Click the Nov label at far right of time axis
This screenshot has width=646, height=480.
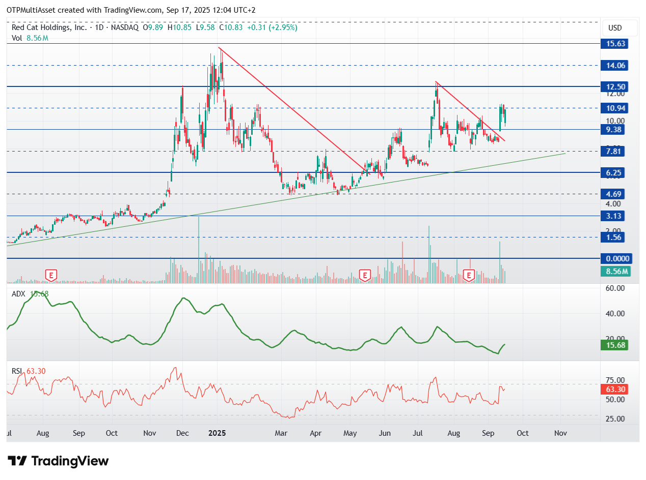(x=560, y=434)
